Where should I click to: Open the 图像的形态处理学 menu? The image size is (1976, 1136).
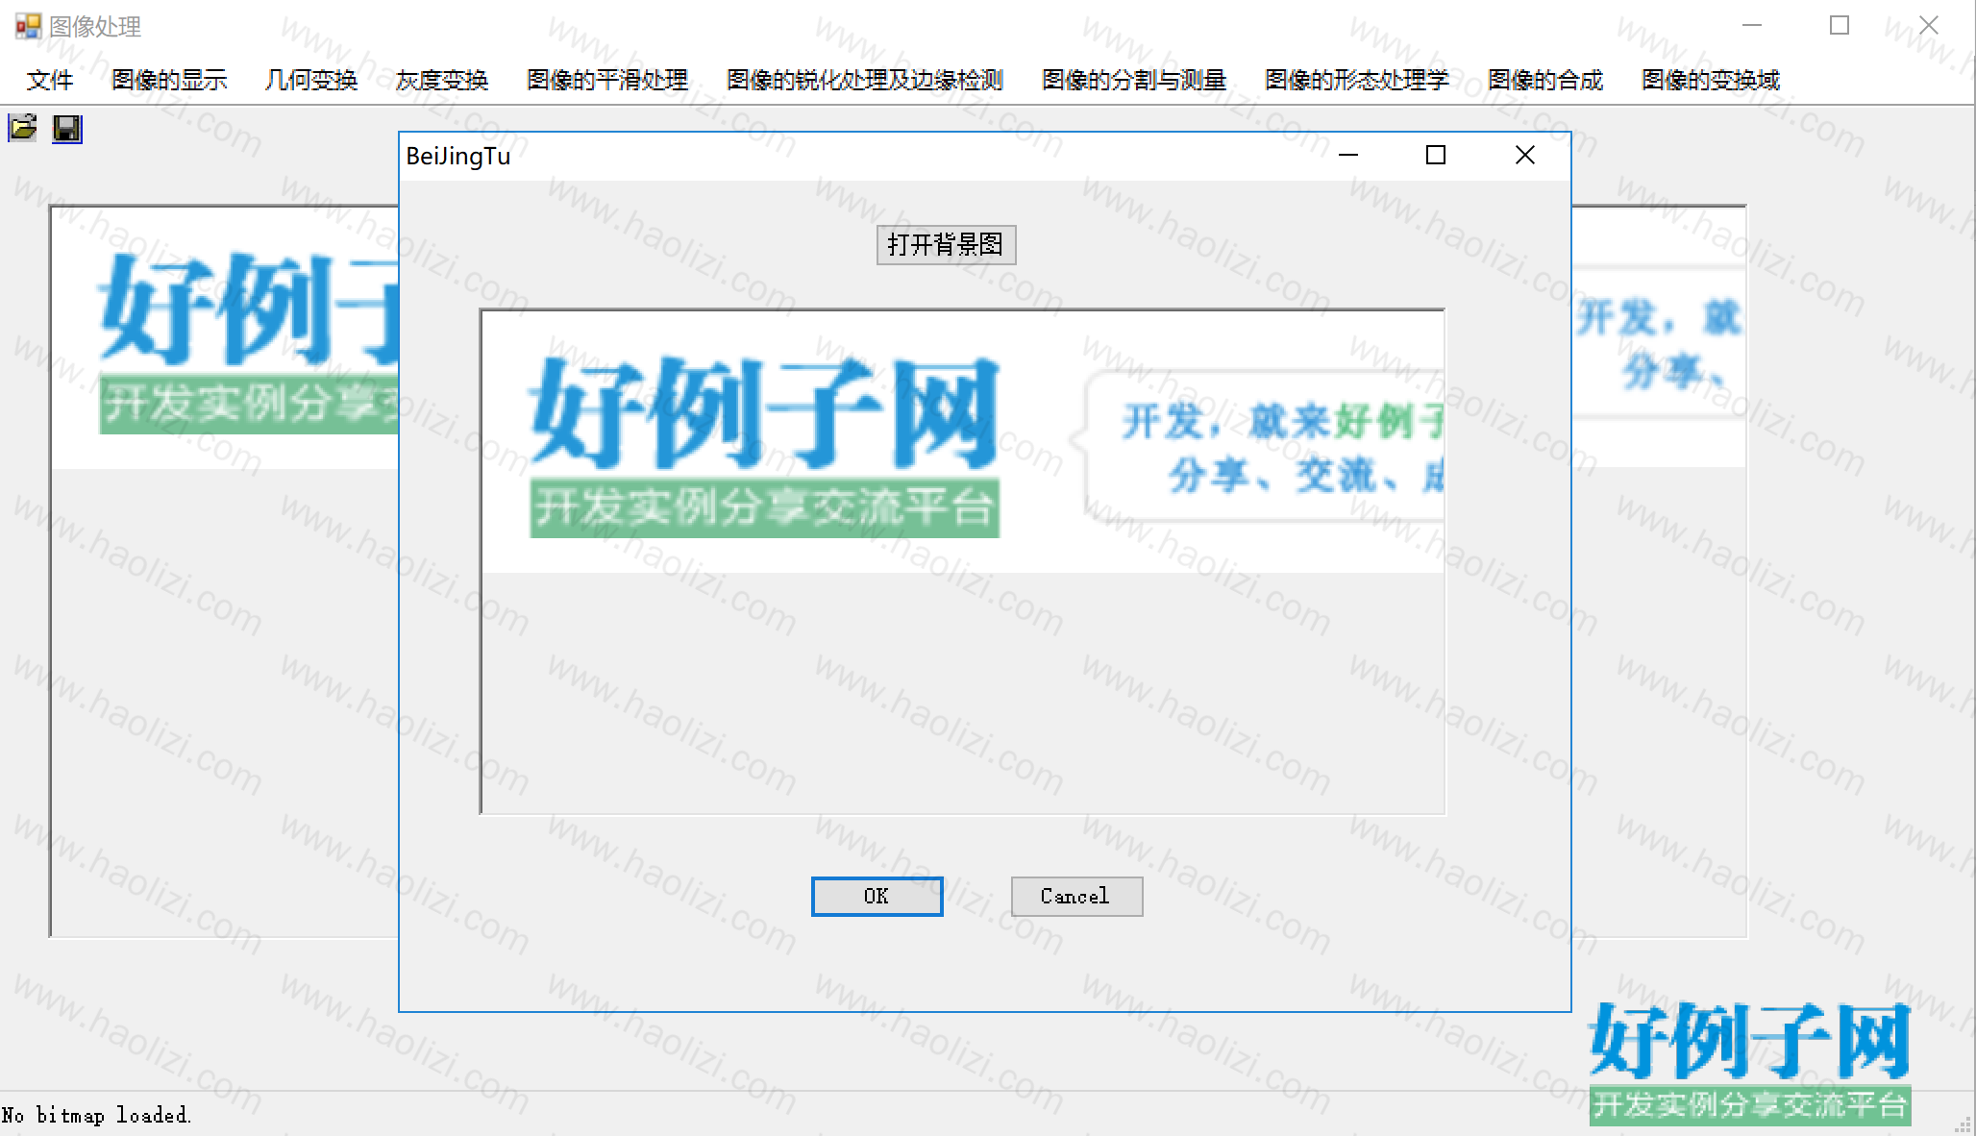pyautogui.click(x=1357, y=80)
